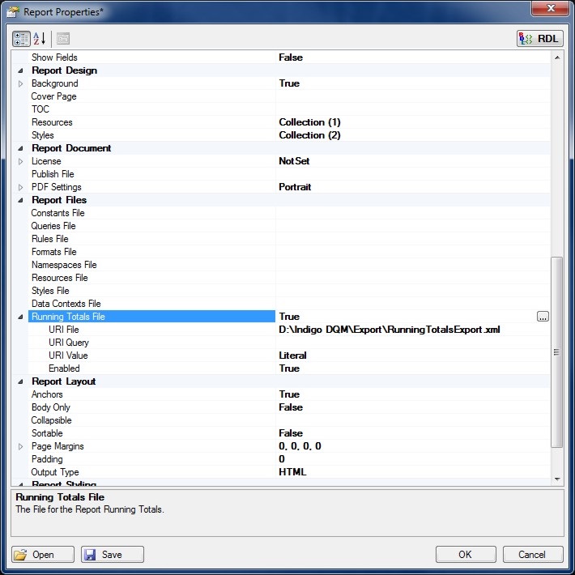
Task: Collapse the Report Files category
Action: (21, 200)
